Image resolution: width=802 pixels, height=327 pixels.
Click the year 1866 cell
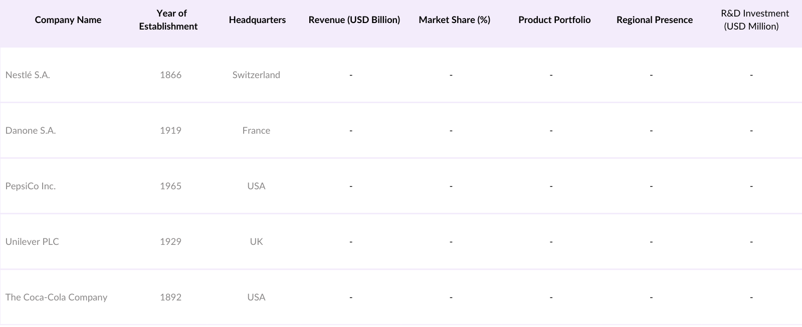(x=170, y=75)
